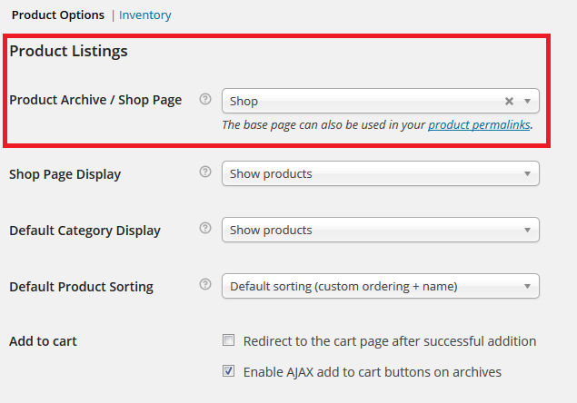Enable redirect to cart page after addition

pos(228,340)
